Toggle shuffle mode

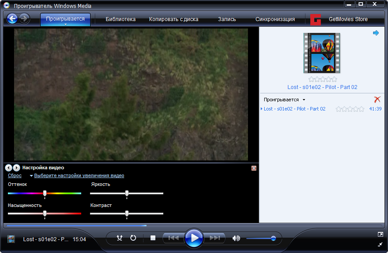pyautogui.click(x=119, y=238)
